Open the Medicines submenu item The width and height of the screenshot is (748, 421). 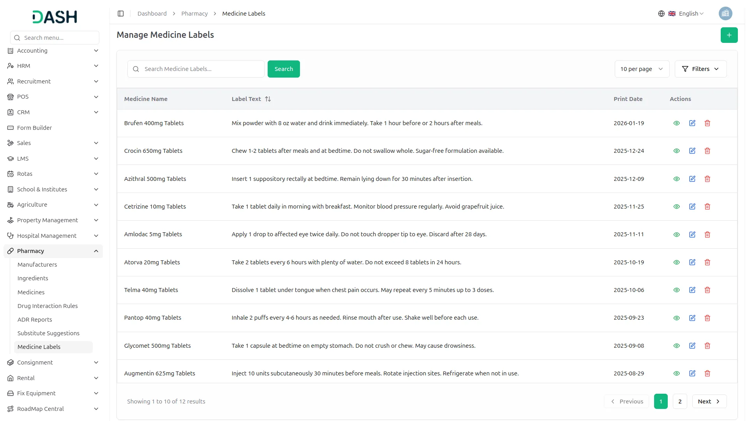31,292
